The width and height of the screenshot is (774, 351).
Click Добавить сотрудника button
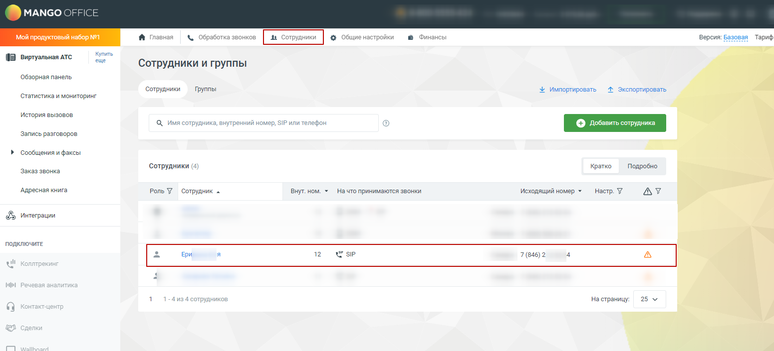tap(615, 123)
